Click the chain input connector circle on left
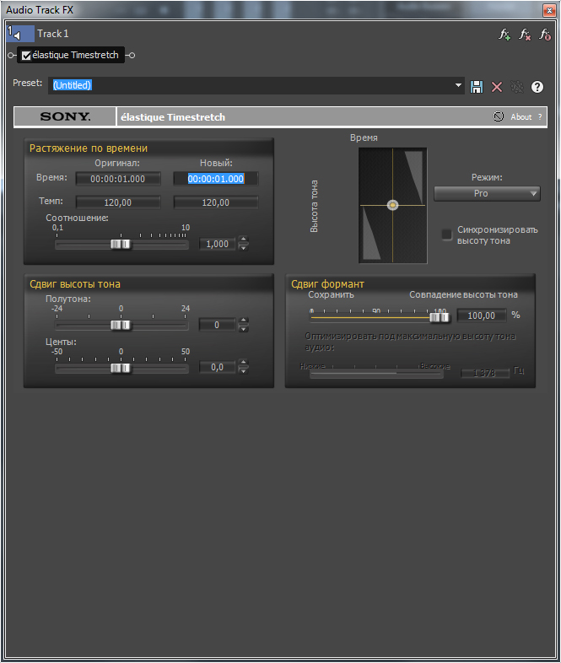 click(11, 56)
